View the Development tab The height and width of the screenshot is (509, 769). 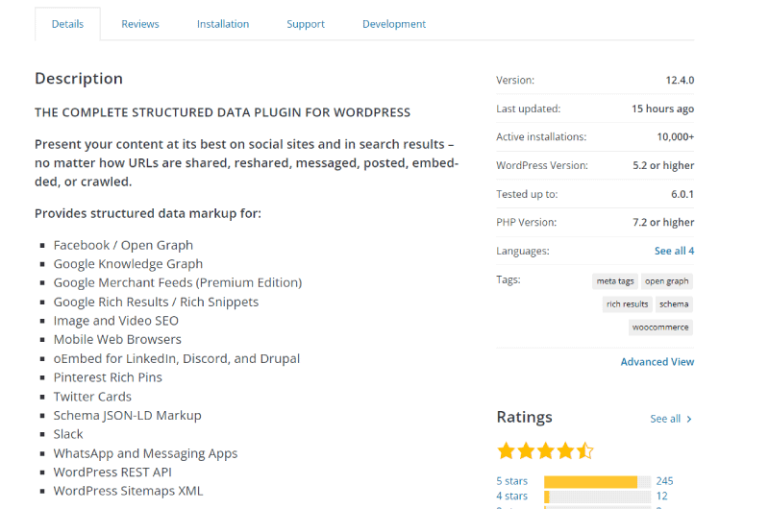[394, 24]
